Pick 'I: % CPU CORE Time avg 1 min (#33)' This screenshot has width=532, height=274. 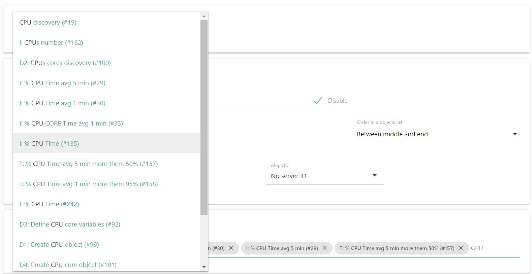tap(71, 124)
